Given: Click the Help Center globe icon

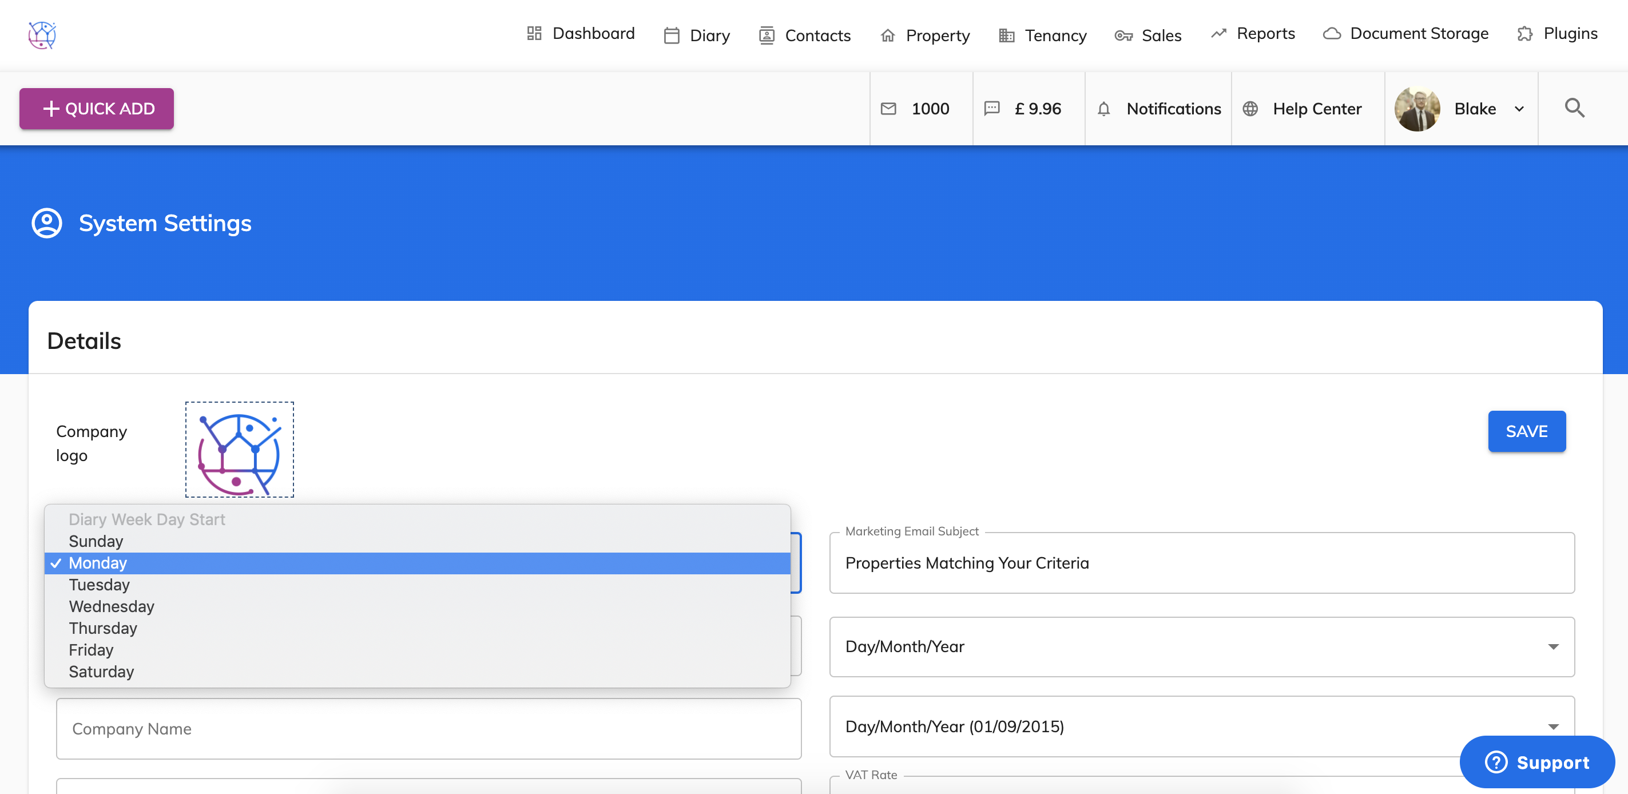Looking at the screenshot, I should 1249,109.
